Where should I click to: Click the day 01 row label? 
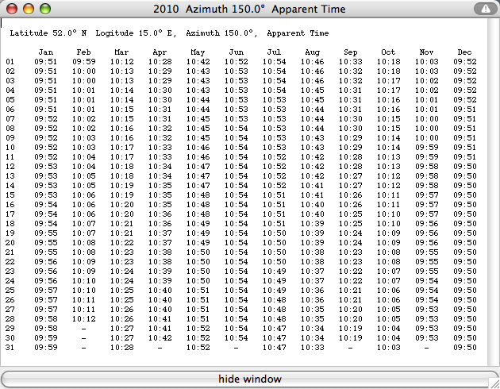tap(10, 62)
